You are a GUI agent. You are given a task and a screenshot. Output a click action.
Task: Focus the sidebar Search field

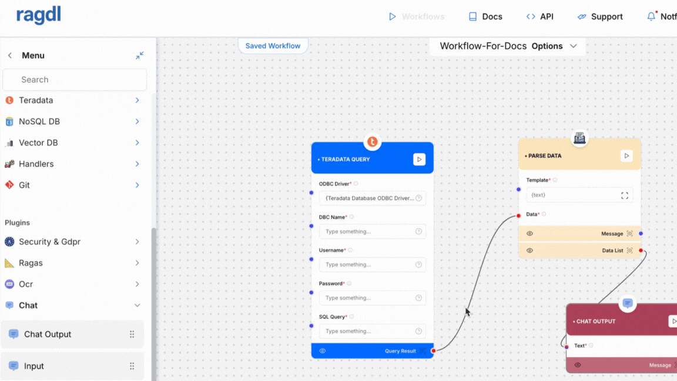[x=75, y=79]
